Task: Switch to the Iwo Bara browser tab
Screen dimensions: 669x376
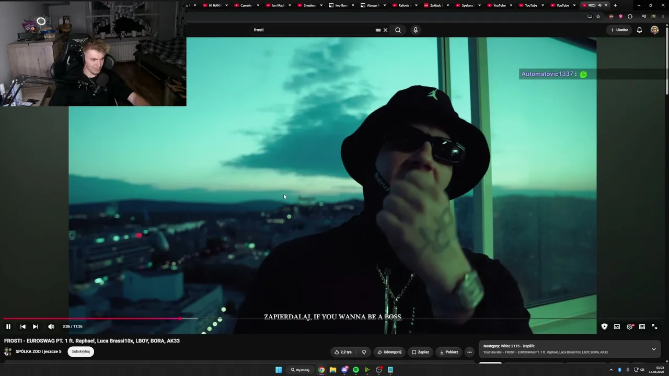Action: (x=341, y=5)
